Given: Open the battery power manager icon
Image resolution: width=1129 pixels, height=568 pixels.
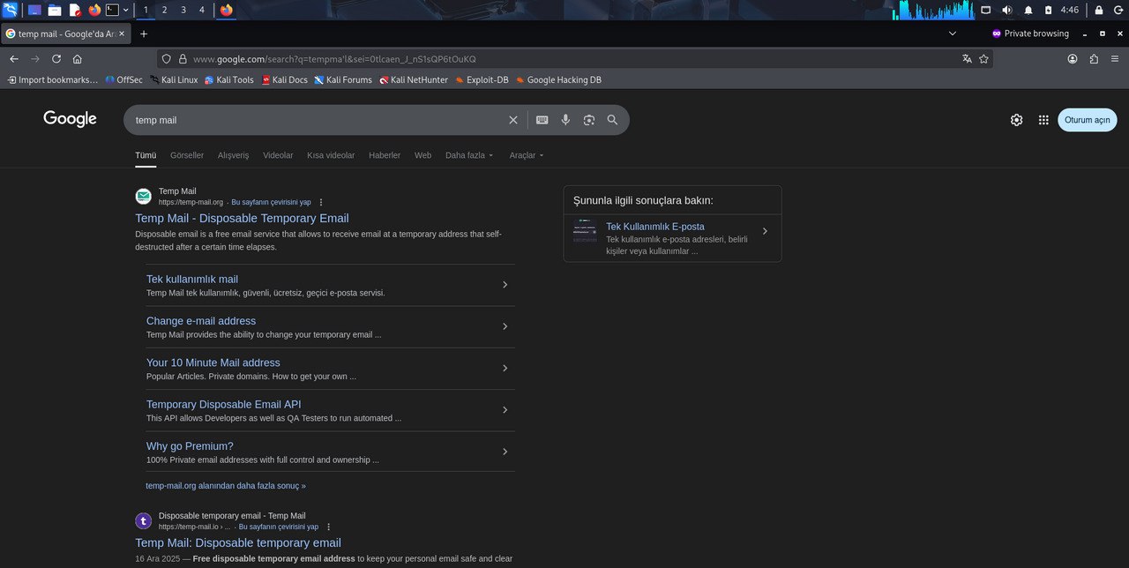Looking at the screenshot, I should click(1048, 10).
